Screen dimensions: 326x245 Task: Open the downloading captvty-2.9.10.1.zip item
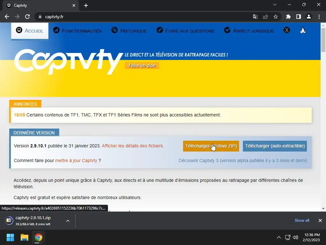(33, 220)
